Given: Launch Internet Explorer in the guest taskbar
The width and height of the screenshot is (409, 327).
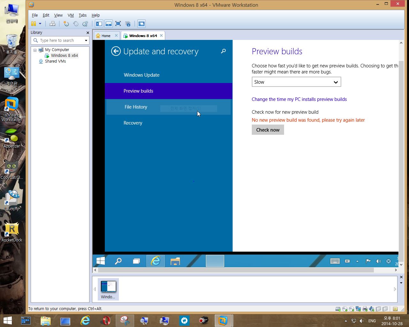Looking at the screenshot, I should point(156,261).
